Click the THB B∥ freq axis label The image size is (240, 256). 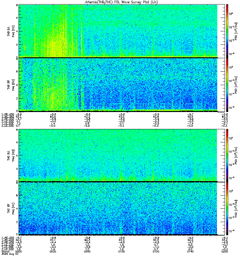tap(11, 85)
